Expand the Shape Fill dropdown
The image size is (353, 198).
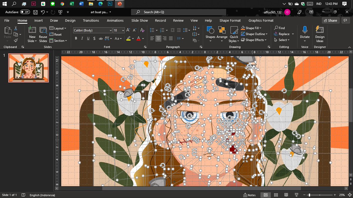(x=260, y=28)
